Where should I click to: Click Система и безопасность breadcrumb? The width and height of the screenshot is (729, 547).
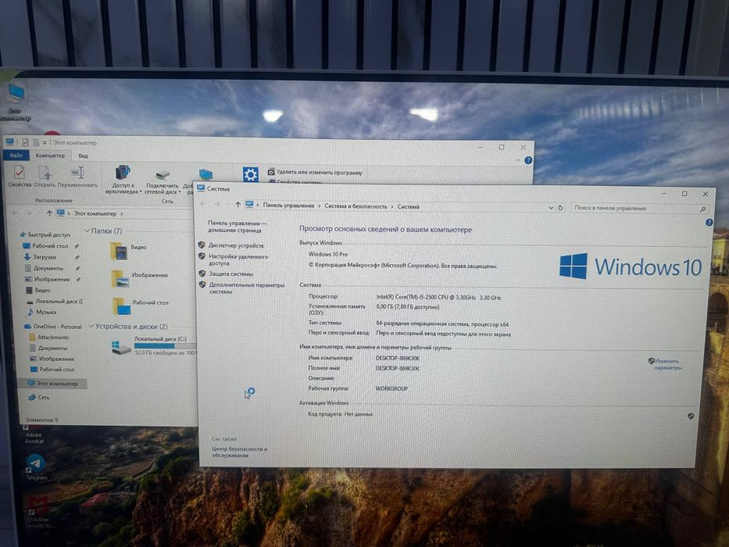coord(356,206)
